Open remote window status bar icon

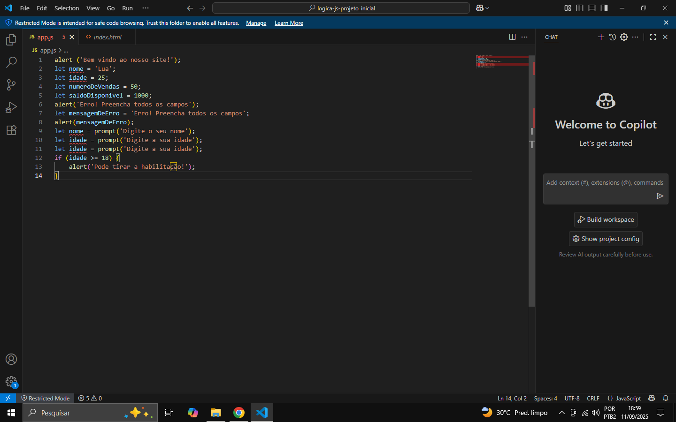click(x=8, y=398)
